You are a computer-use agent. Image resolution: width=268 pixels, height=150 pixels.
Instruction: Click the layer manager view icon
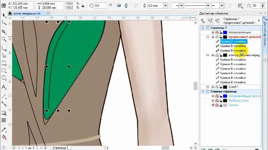click(x=217, y=21)
